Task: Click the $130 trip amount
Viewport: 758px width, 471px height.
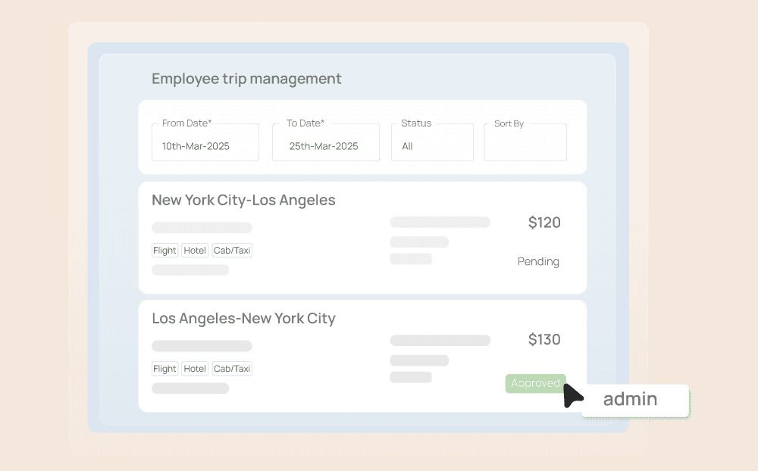Action: 544,340
